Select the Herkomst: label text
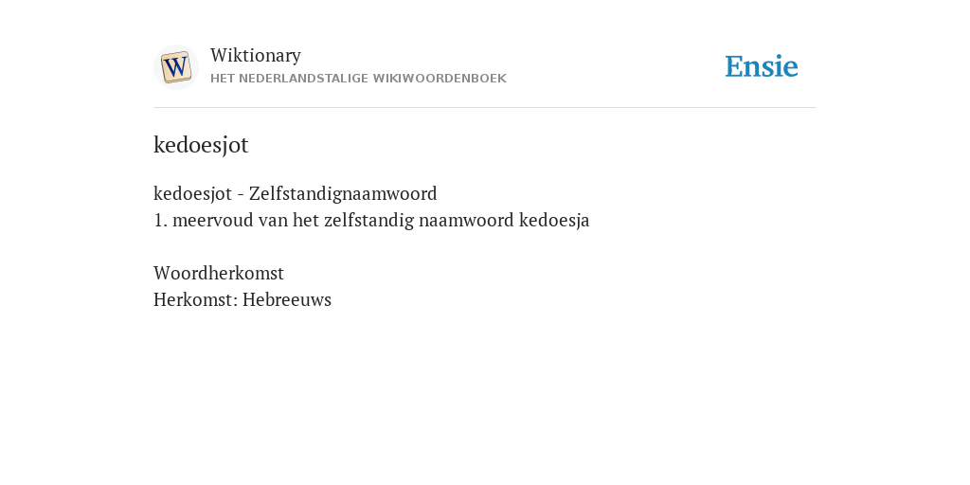The width and height of the screenshot is (970, 485). [195, 299]
